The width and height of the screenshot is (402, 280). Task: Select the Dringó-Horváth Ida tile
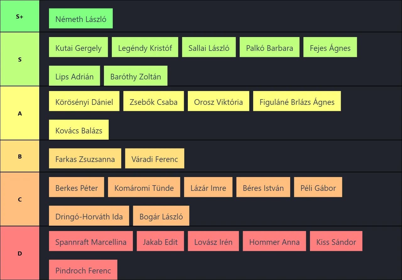89,216
